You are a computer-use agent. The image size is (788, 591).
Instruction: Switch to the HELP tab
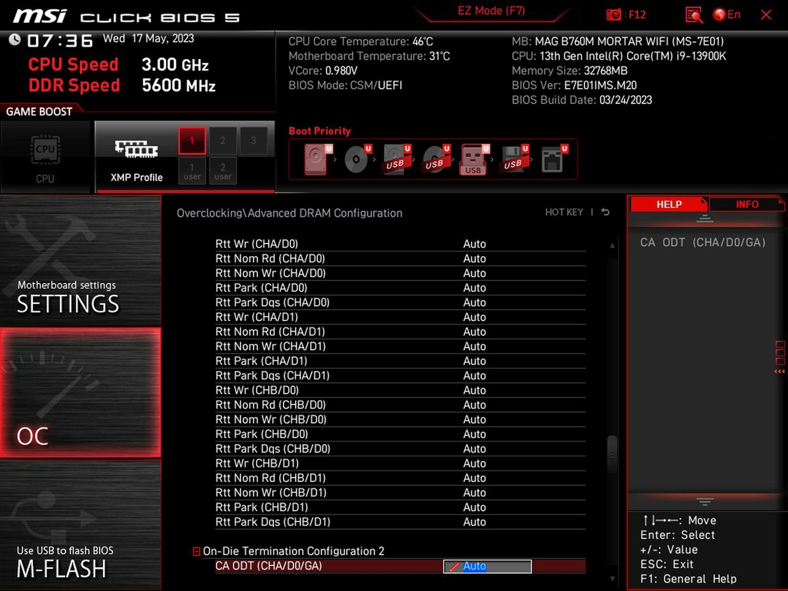pyautogui.click(x=668, y=204)
